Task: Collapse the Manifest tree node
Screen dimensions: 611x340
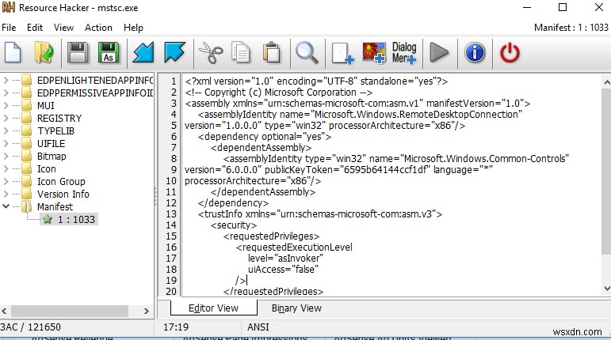Action: click(6, 206)
